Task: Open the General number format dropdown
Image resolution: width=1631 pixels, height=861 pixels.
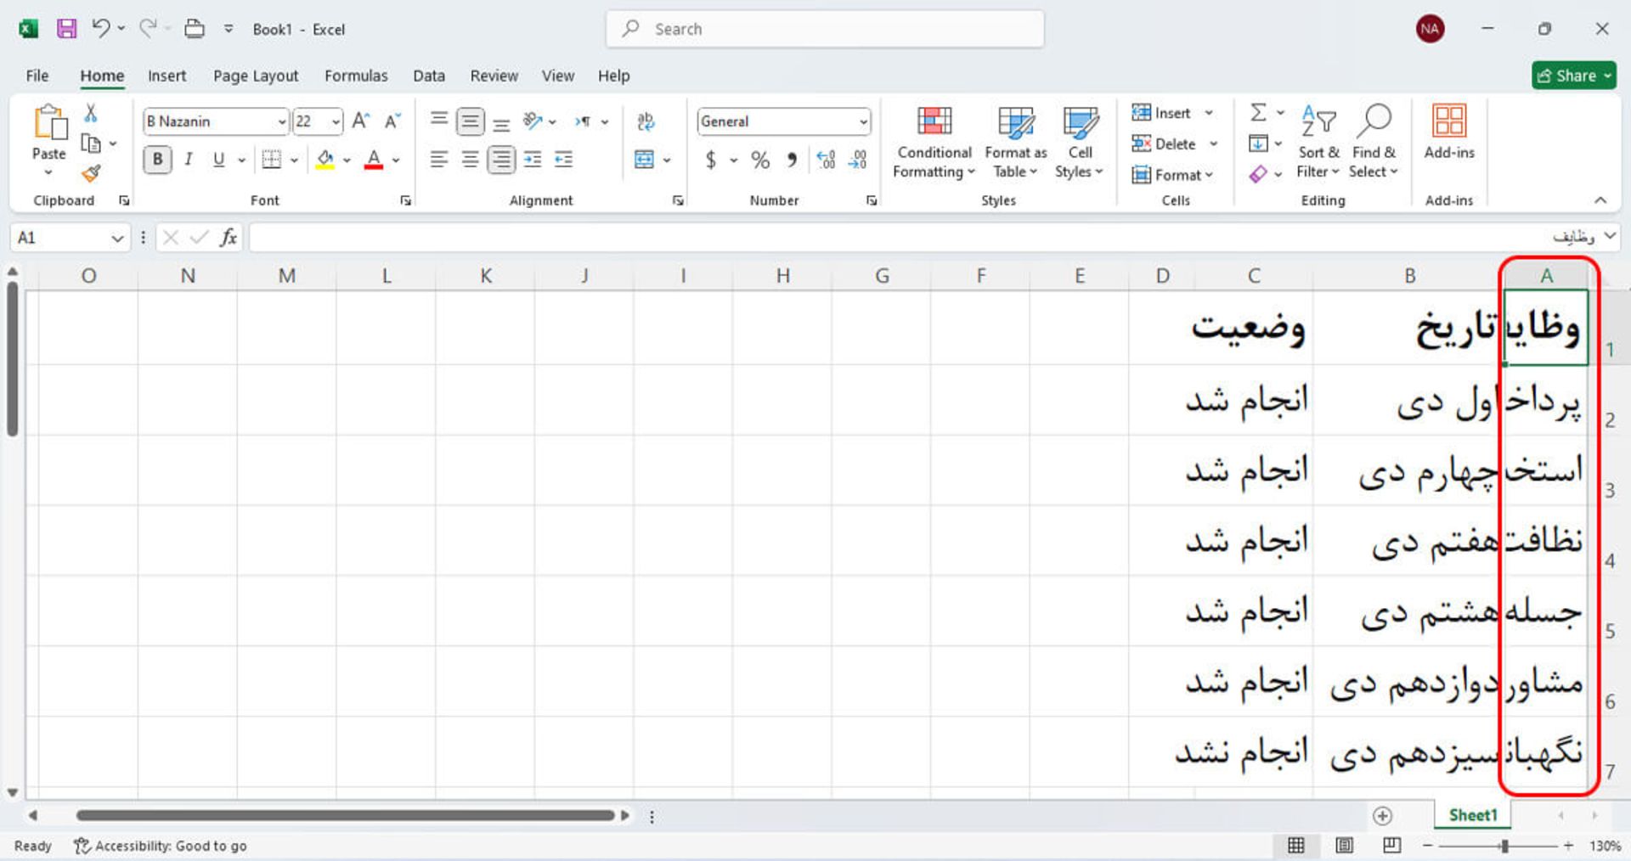Action: pos(861,121)
